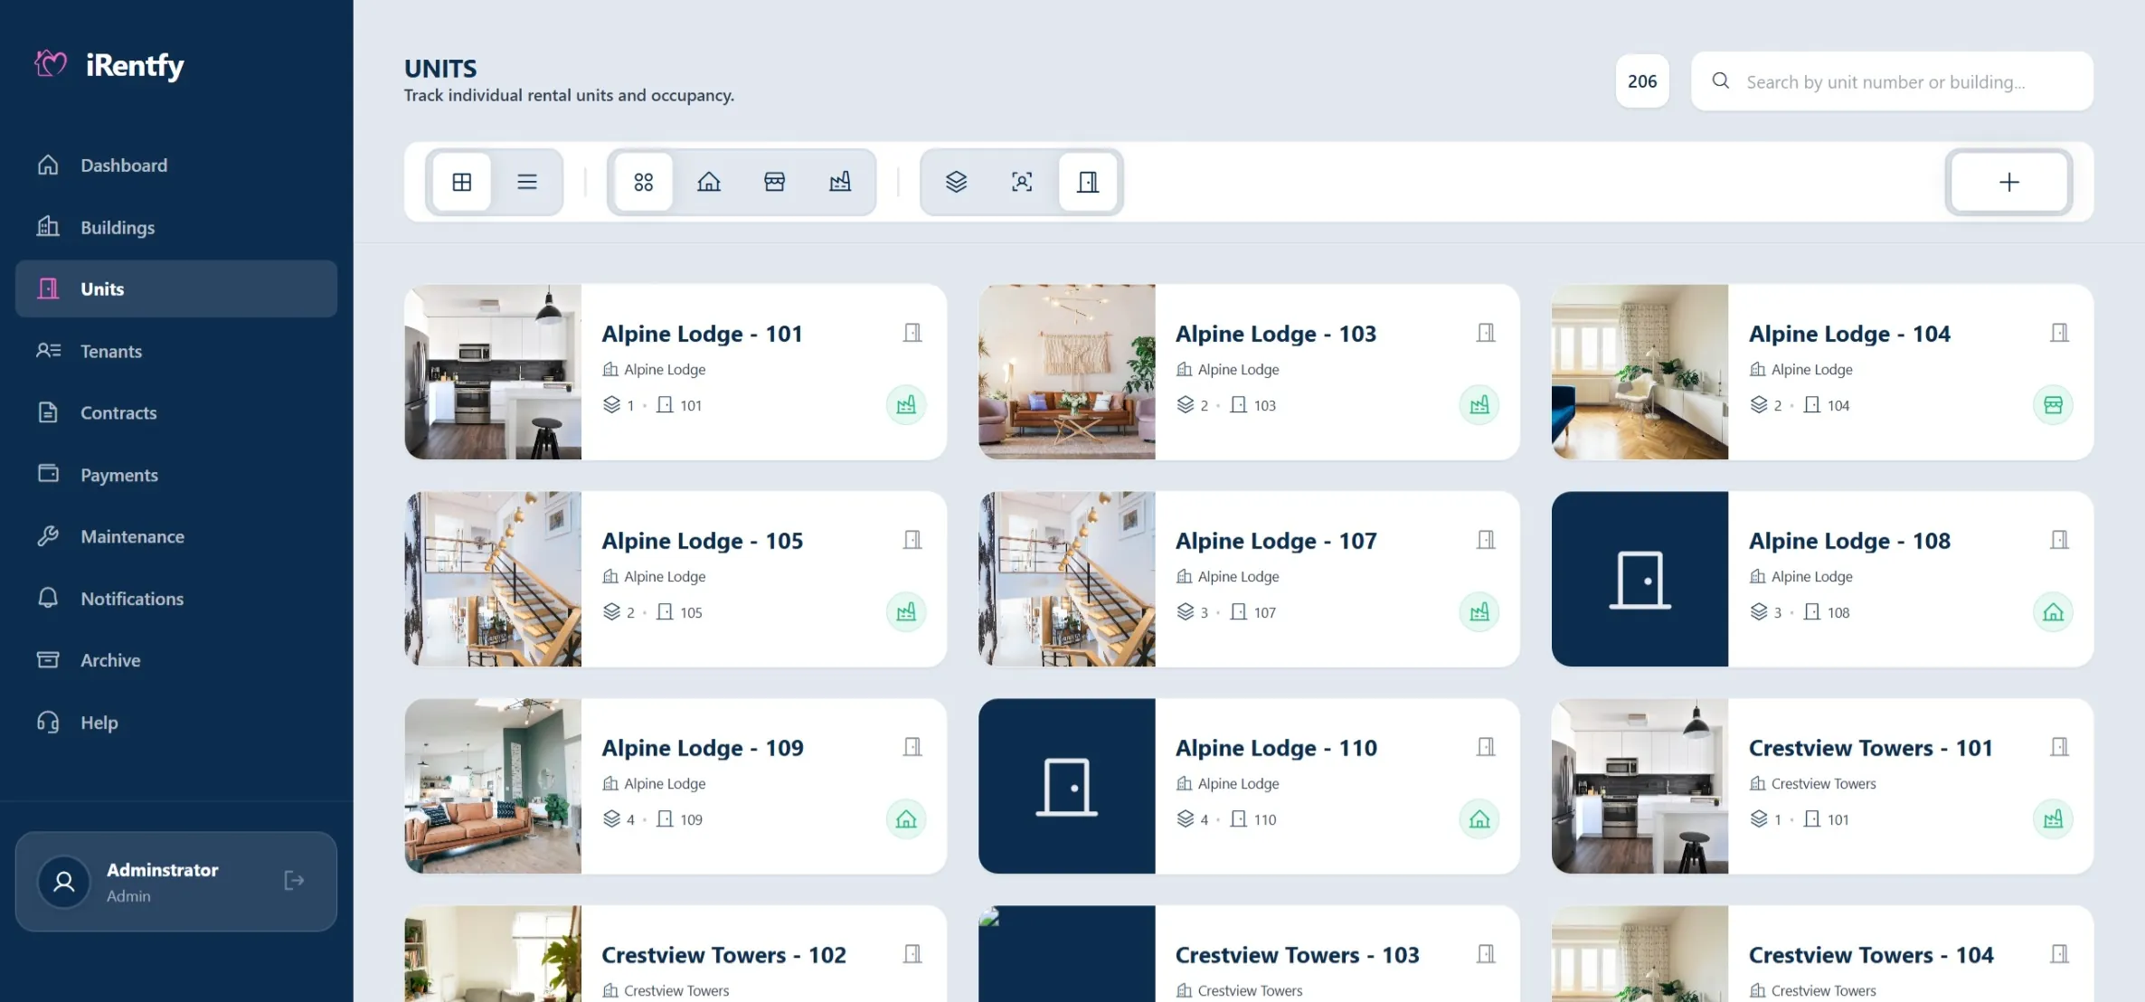Click house type badge on Alpine Lodge - 108
The height and width of the screenshot is (1002, 2145).
2053,612
